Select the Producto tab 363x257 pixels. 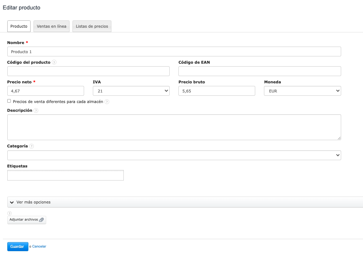(19, 26)
